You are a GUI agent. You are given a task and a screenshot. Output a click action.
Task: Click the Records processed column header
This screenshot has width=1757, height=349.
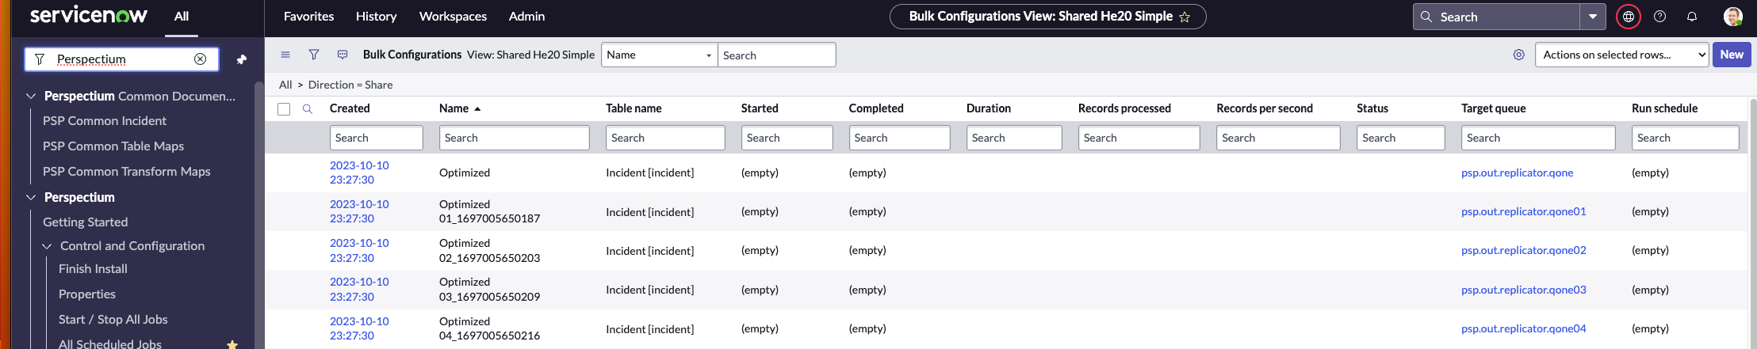point(1124,108)
